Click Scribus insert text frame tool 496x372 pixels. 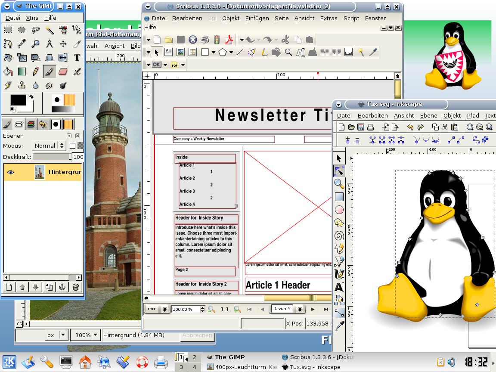(169, 52)
